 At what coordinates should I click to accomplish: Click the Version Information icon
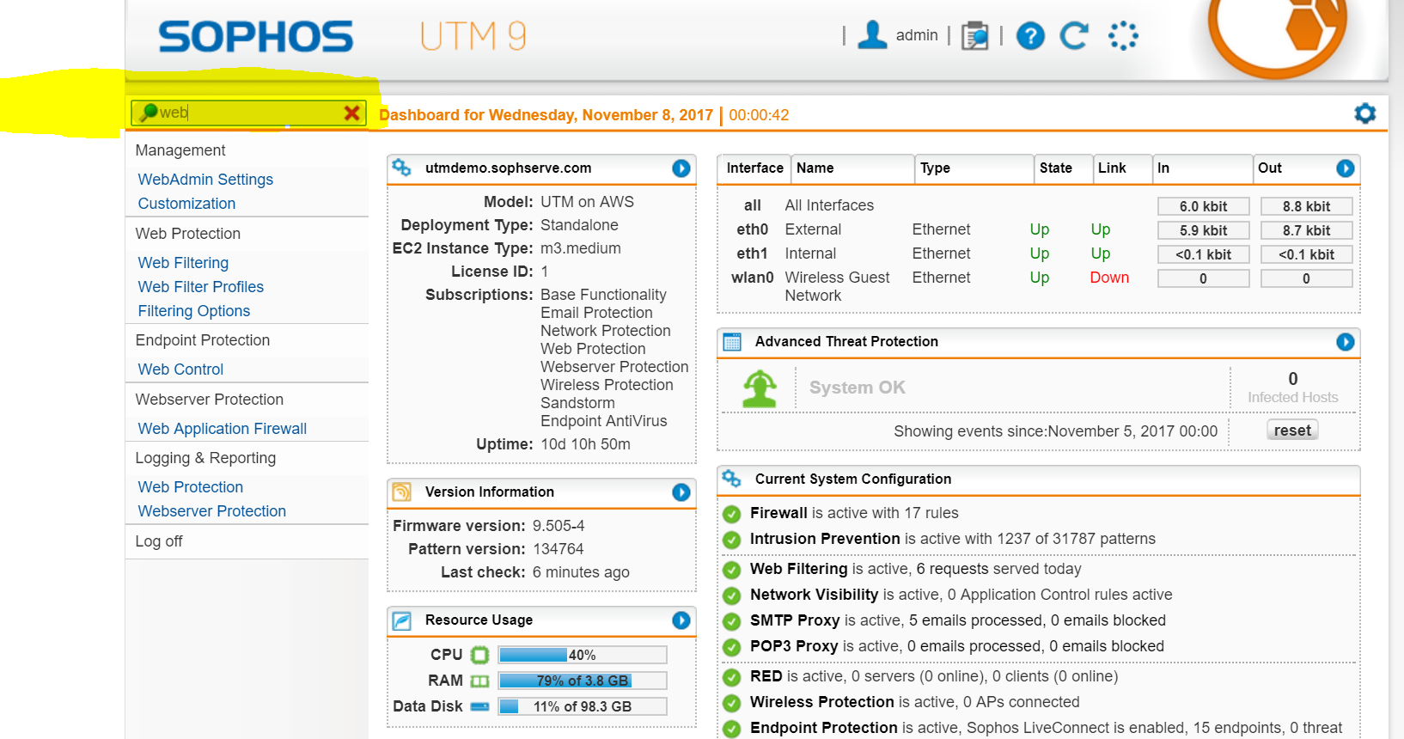point(401,492)
